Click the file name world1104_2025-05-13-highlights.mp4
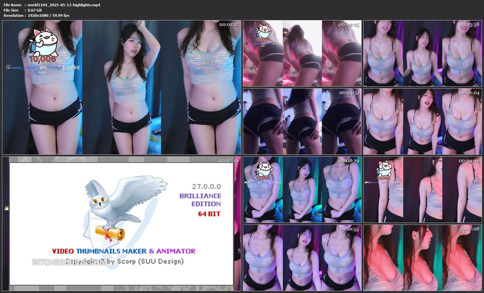Screen dimensions: 484x293 point(64,5)
